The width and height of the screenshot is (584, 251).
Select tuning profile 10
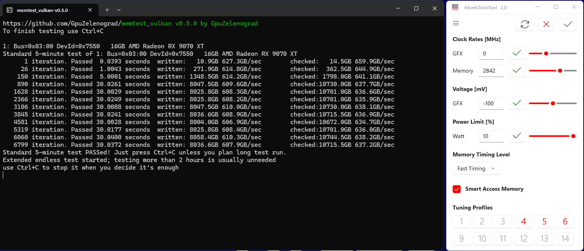click(482, 239)
